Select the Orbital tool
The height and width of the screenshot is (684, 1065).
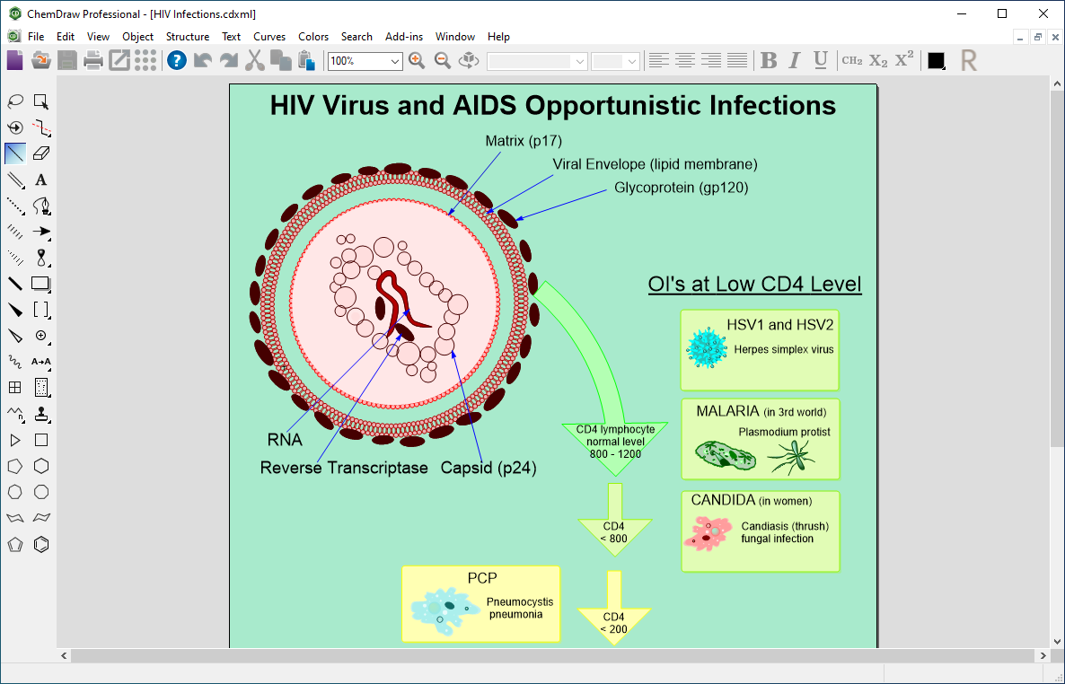point(41,259)
